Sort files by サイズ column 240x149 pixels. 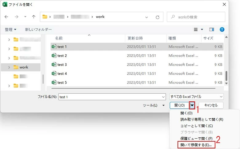[208, 38]
